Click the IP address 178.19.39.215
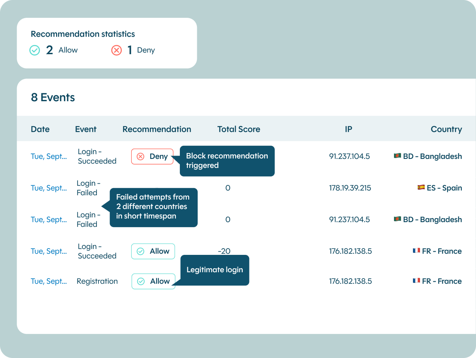This screenshot has width=476, height=358. [350, 188]
